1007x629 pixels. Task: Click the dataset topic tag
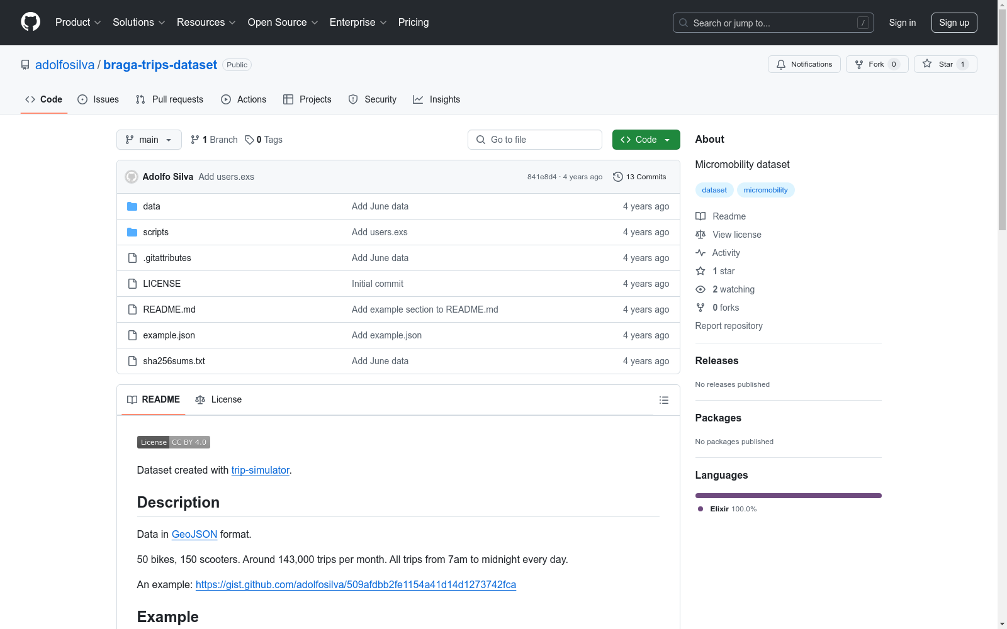(714, 190)
